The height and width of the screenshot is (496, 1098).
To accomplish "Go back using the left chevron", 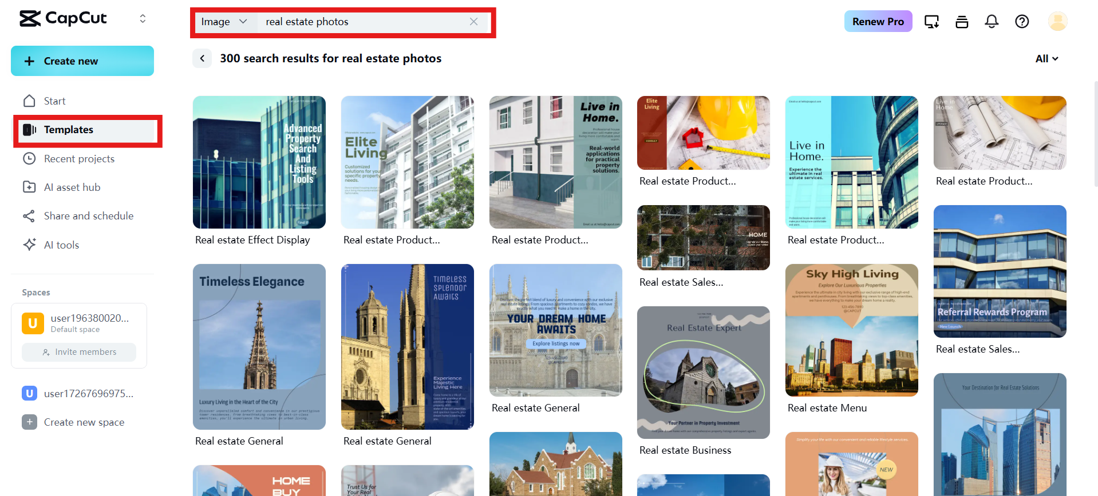I will coord(202,58).
